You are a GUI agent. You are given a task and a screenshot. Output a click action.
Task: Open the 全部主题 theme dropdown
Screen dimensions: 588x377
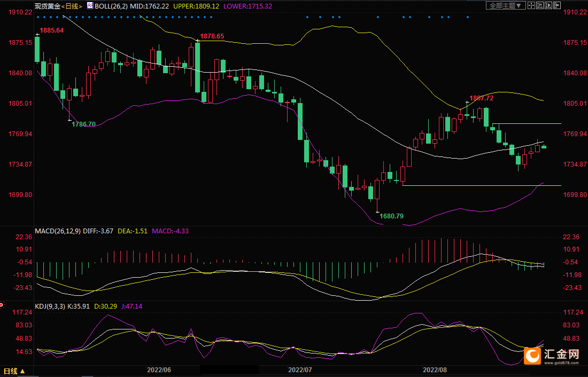tap(506, 6)
